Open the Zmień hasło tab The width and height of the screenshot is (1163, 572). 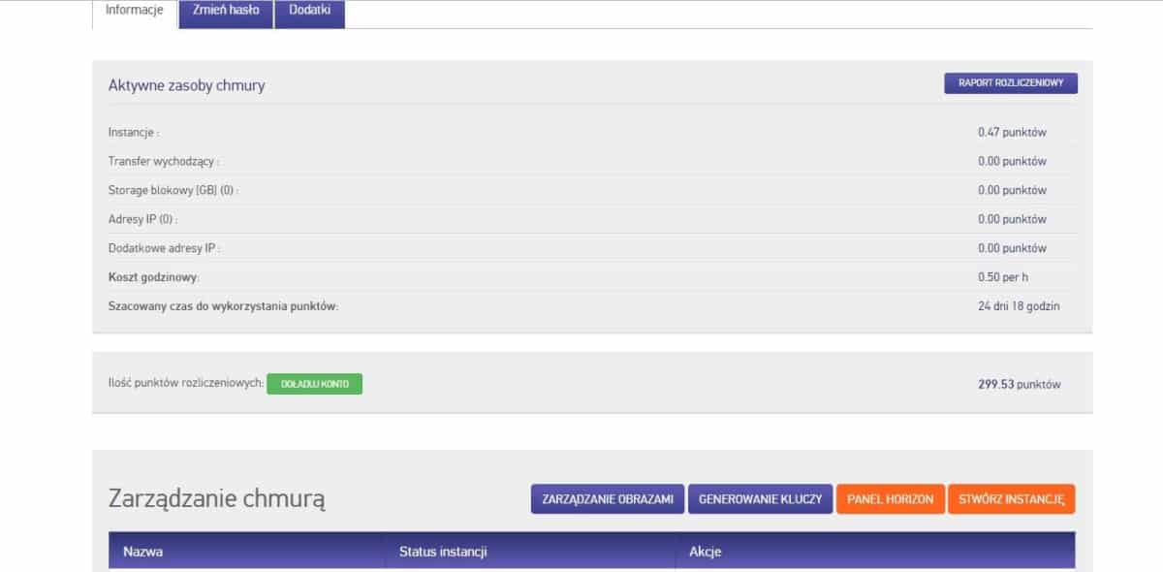pos(226,11)
